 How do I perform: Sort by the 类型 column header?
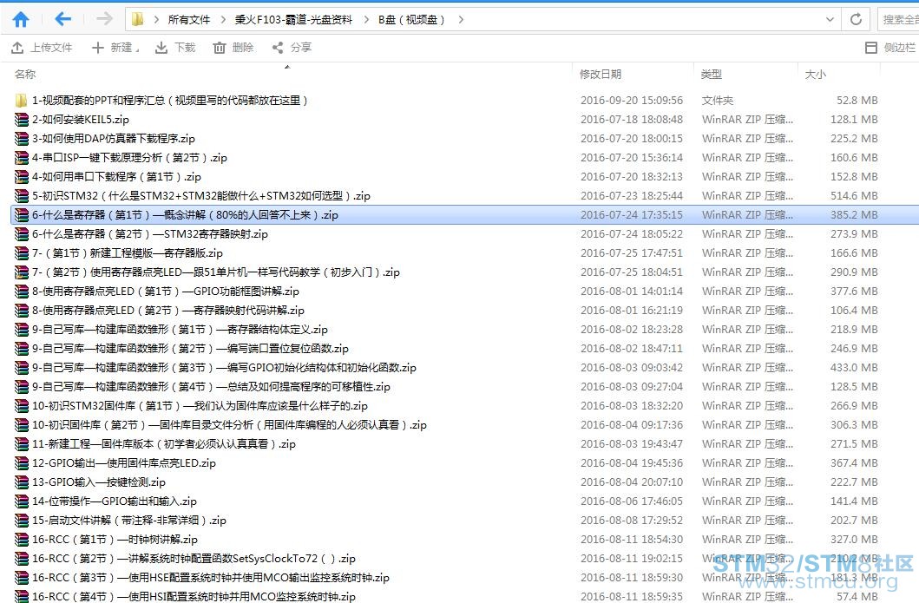[712, 74]
